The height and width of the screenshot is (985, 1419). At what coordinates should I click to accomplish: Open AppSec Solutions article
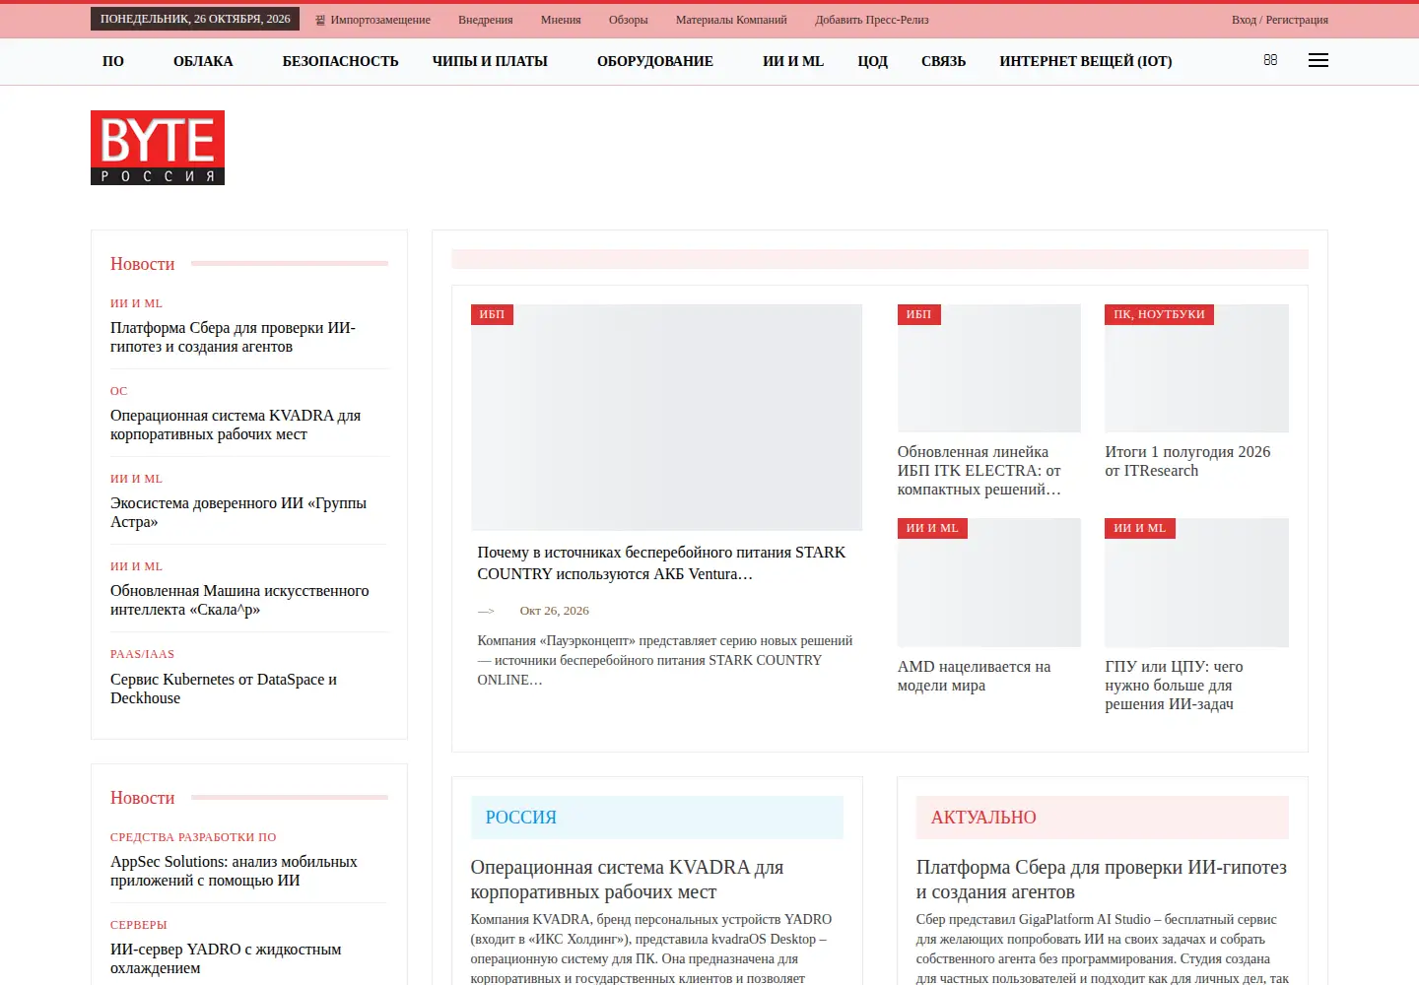coord(234,871)
